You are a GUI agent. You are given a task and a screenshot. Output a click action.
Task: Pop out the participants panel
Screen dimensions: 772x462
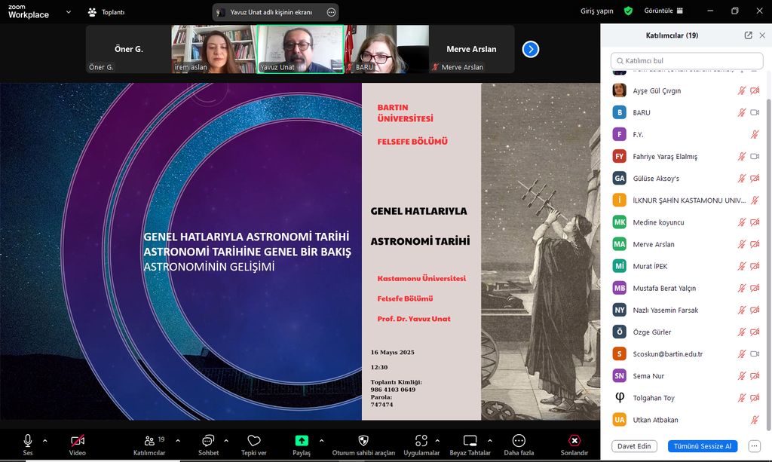pos(749,35)
